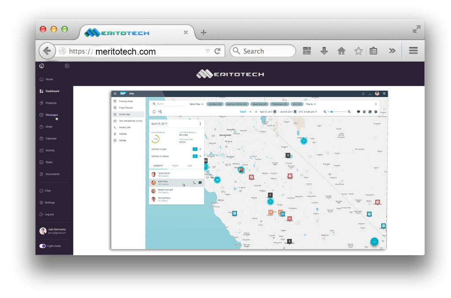This screenshot has width=451, height=298.
Task: Open Planning Board in the SAP menu
Action: 123,101
